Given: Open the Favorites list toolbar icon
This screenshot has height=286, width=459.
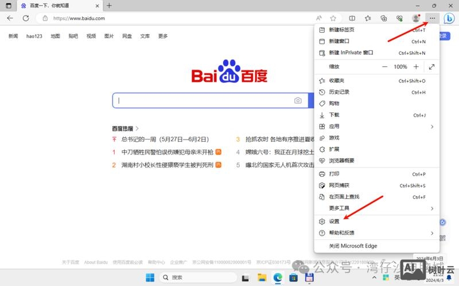Looking at the screenshot, I should [368, 18].
